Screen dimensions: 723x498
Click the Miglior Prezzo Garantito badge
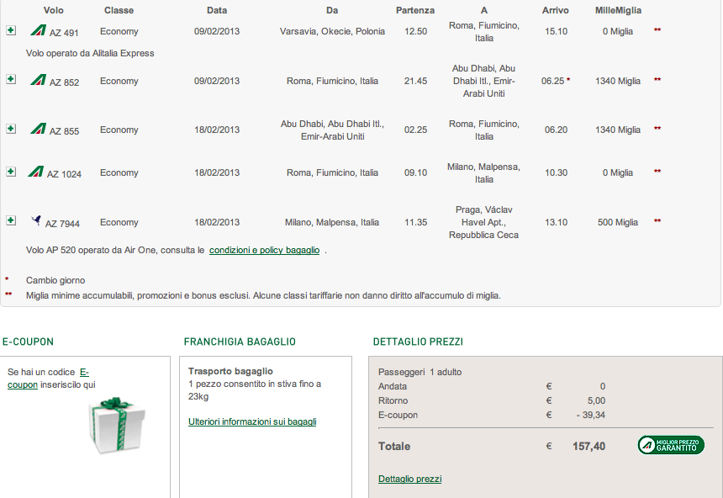point(671,445)
